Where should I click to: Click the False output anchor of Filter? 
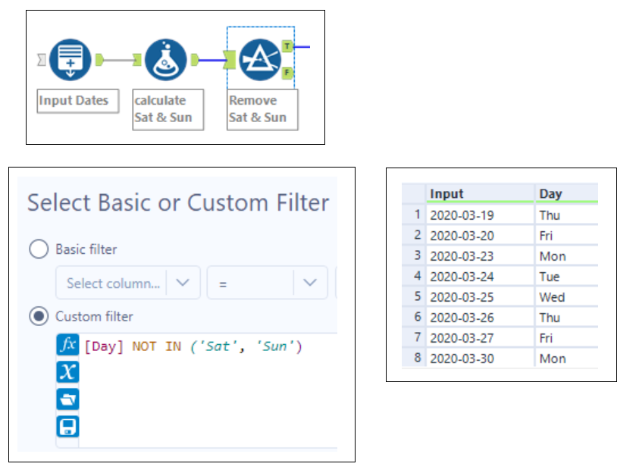287,73
